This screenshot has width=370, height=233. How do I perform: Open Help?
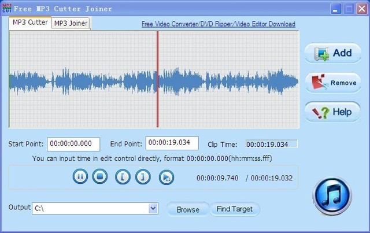(332, 112)
